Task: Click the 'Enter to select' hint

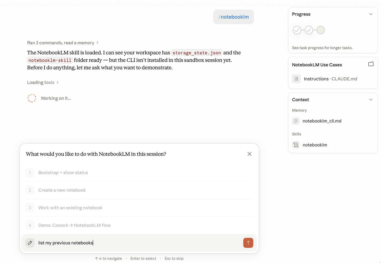Action: (143, 258)
